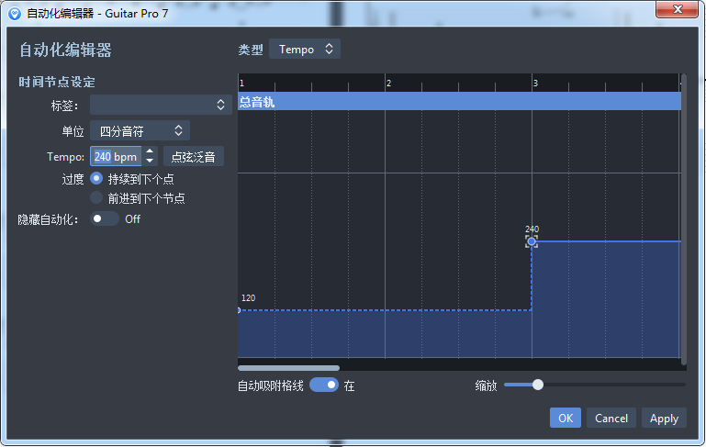Confirm changes with the OK button
This screenshot has width=706, height=447.
[x=565, y=418]
